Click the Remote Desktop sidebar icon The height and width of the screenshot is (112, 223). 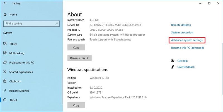[x=5, y=91]
